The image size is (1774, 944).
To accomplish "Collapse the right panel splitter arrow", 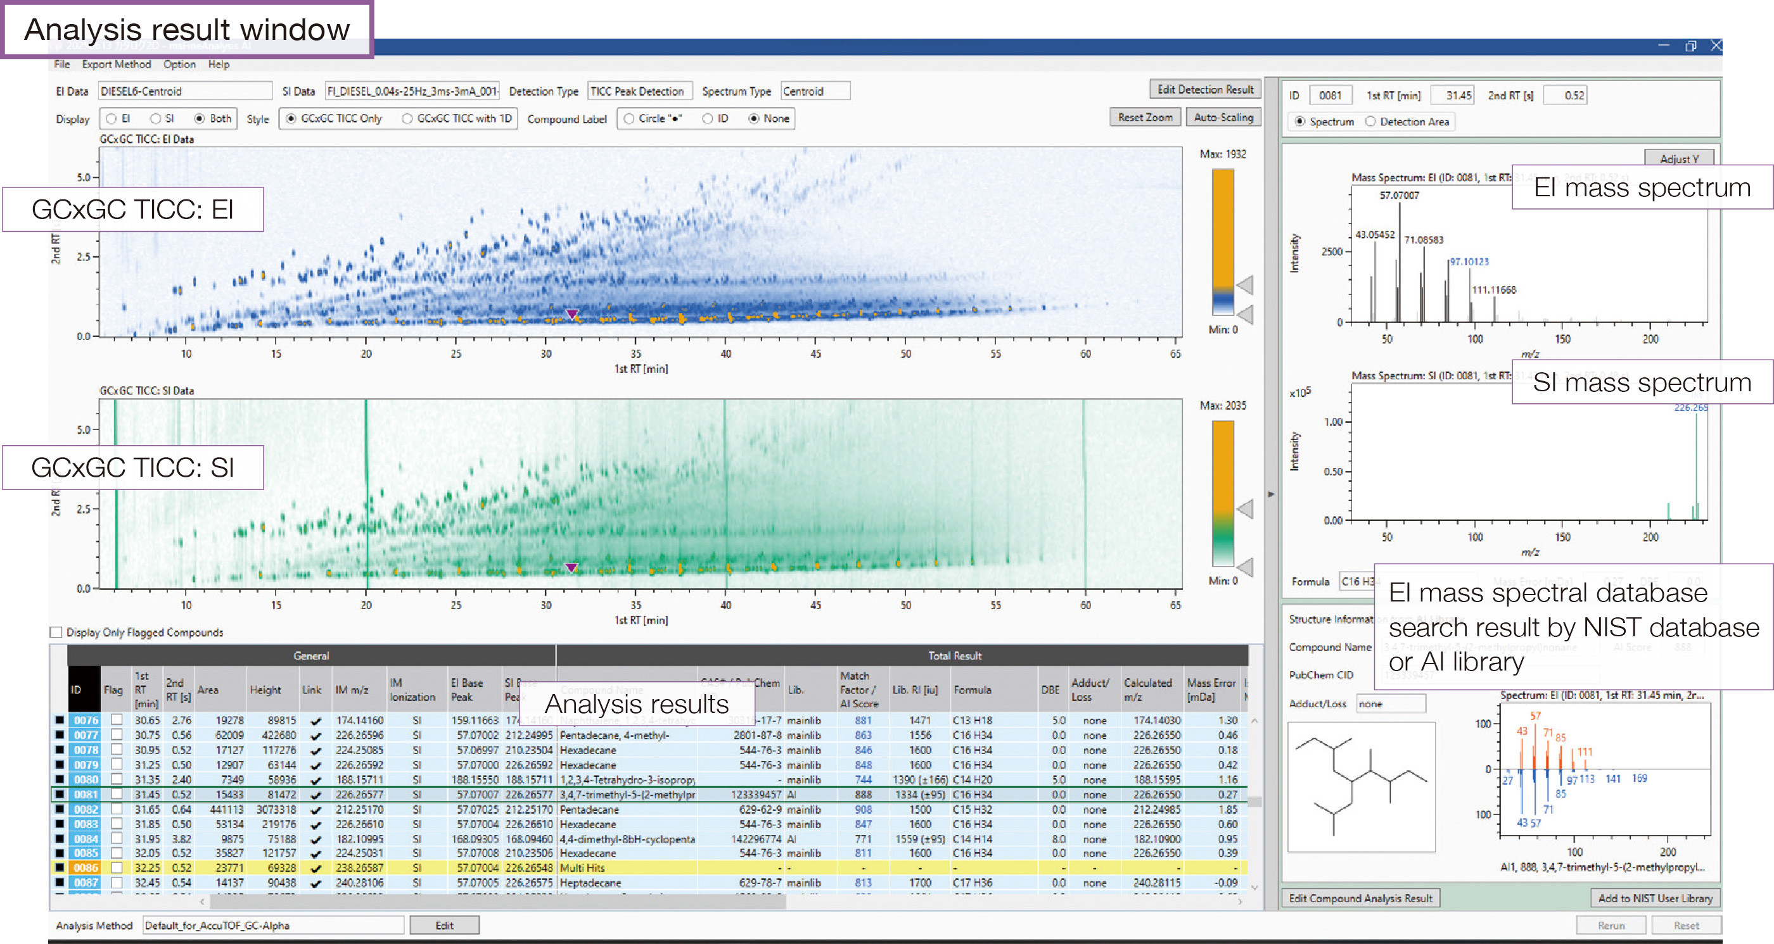I will [1270, 494].
